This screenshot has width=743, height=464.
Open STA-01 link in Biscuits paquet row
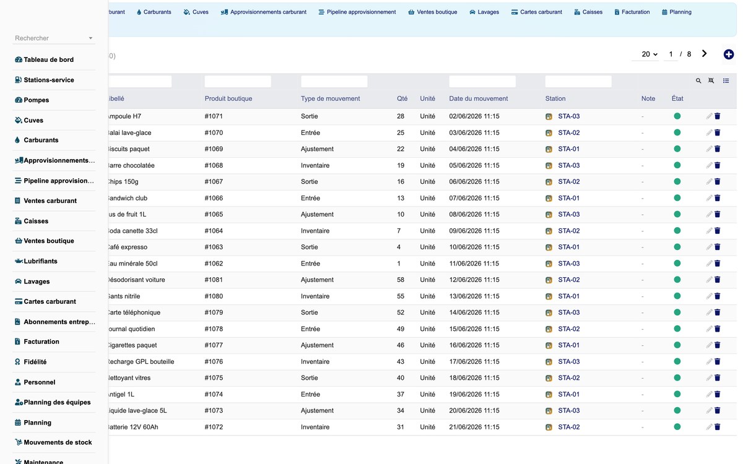coord(568,149)
